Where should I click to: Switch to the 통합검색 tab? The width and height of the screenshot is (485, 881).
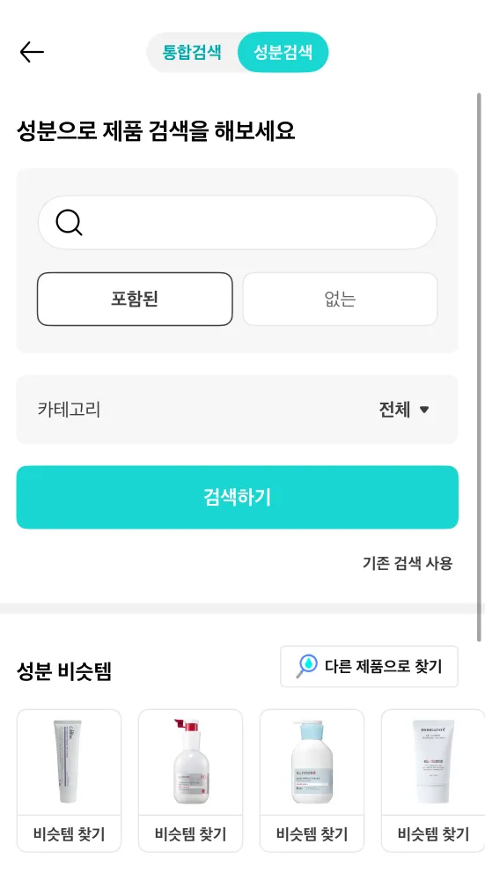[x=192, y=52]
